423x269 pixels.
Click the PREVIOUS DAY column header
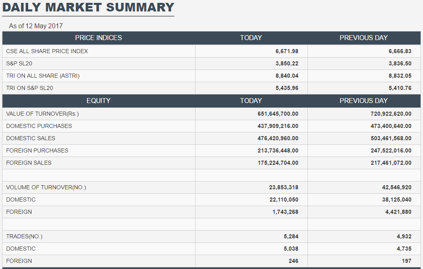point(363,38)
